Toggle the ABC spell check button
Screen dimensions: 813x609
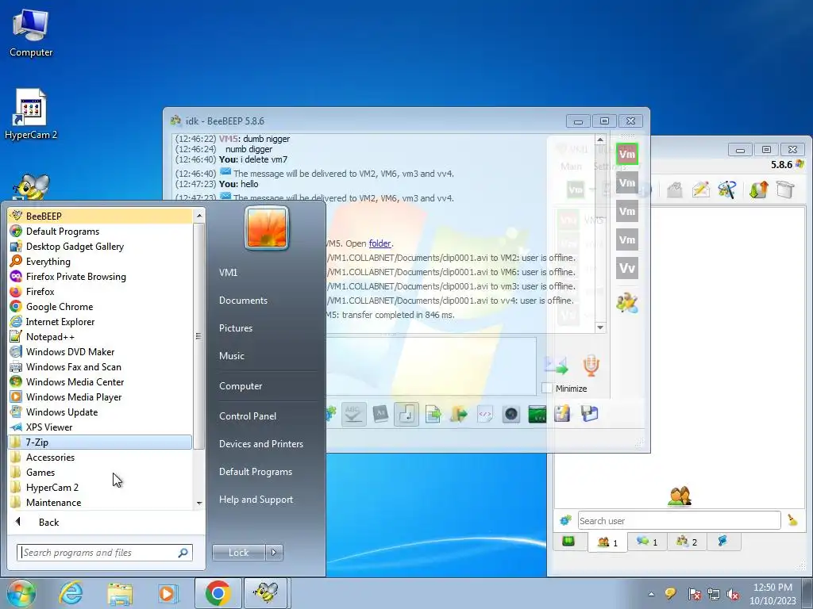[353, 414]
